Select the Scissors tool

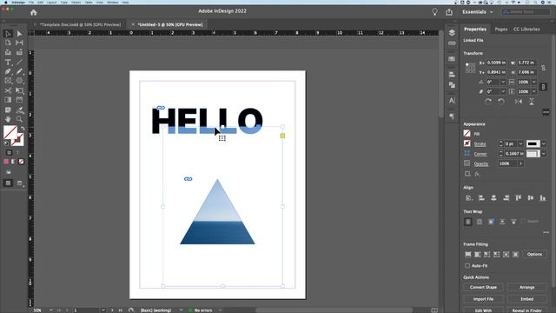click(x=8, y=90)
